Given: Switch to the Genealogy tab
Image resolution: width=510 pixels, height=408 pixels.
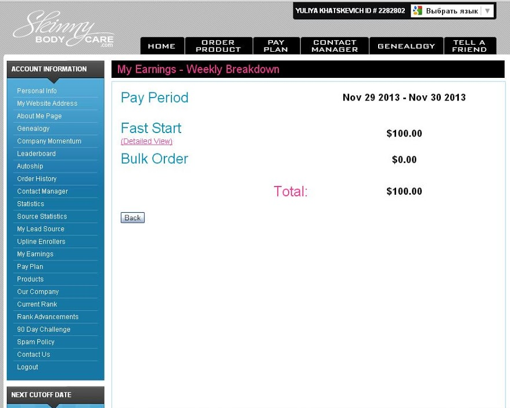Looking at the screenshot, I should click(406, 46).
